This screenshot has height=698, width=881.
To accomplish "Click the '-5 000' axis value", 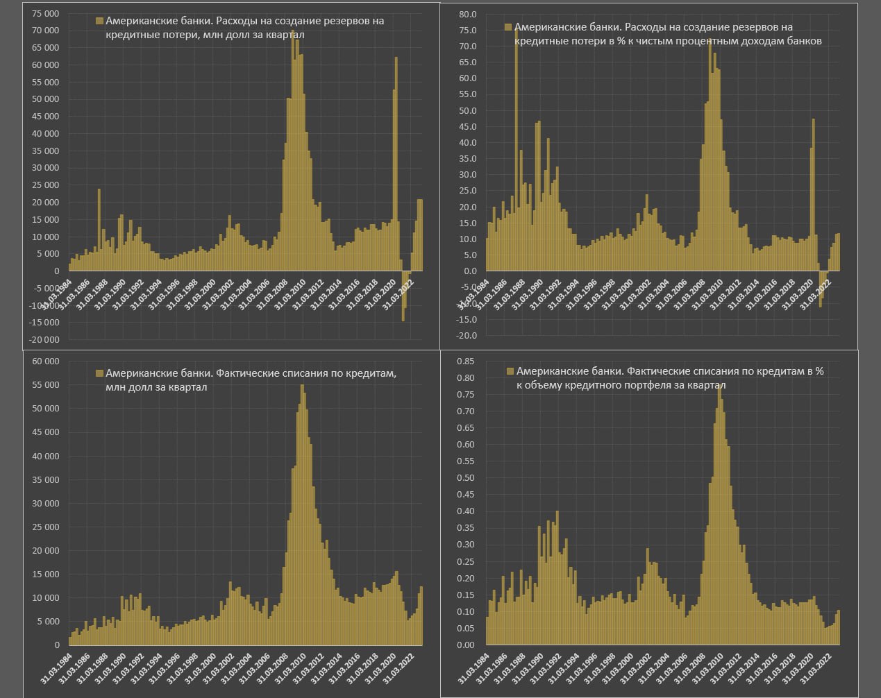I will [45, 288].
